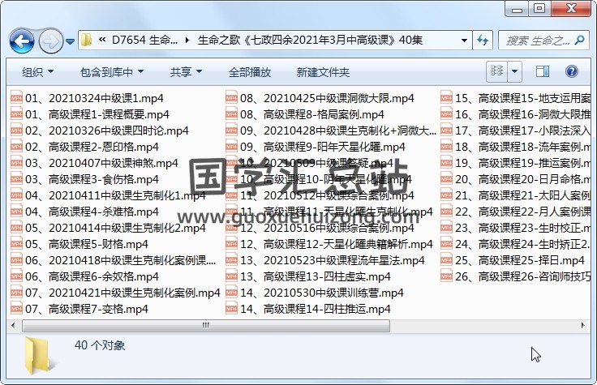The height and width of the screenshot is (385, 597).
Task: Click the folder icon in details pane
Action: (x=39, y=354)
